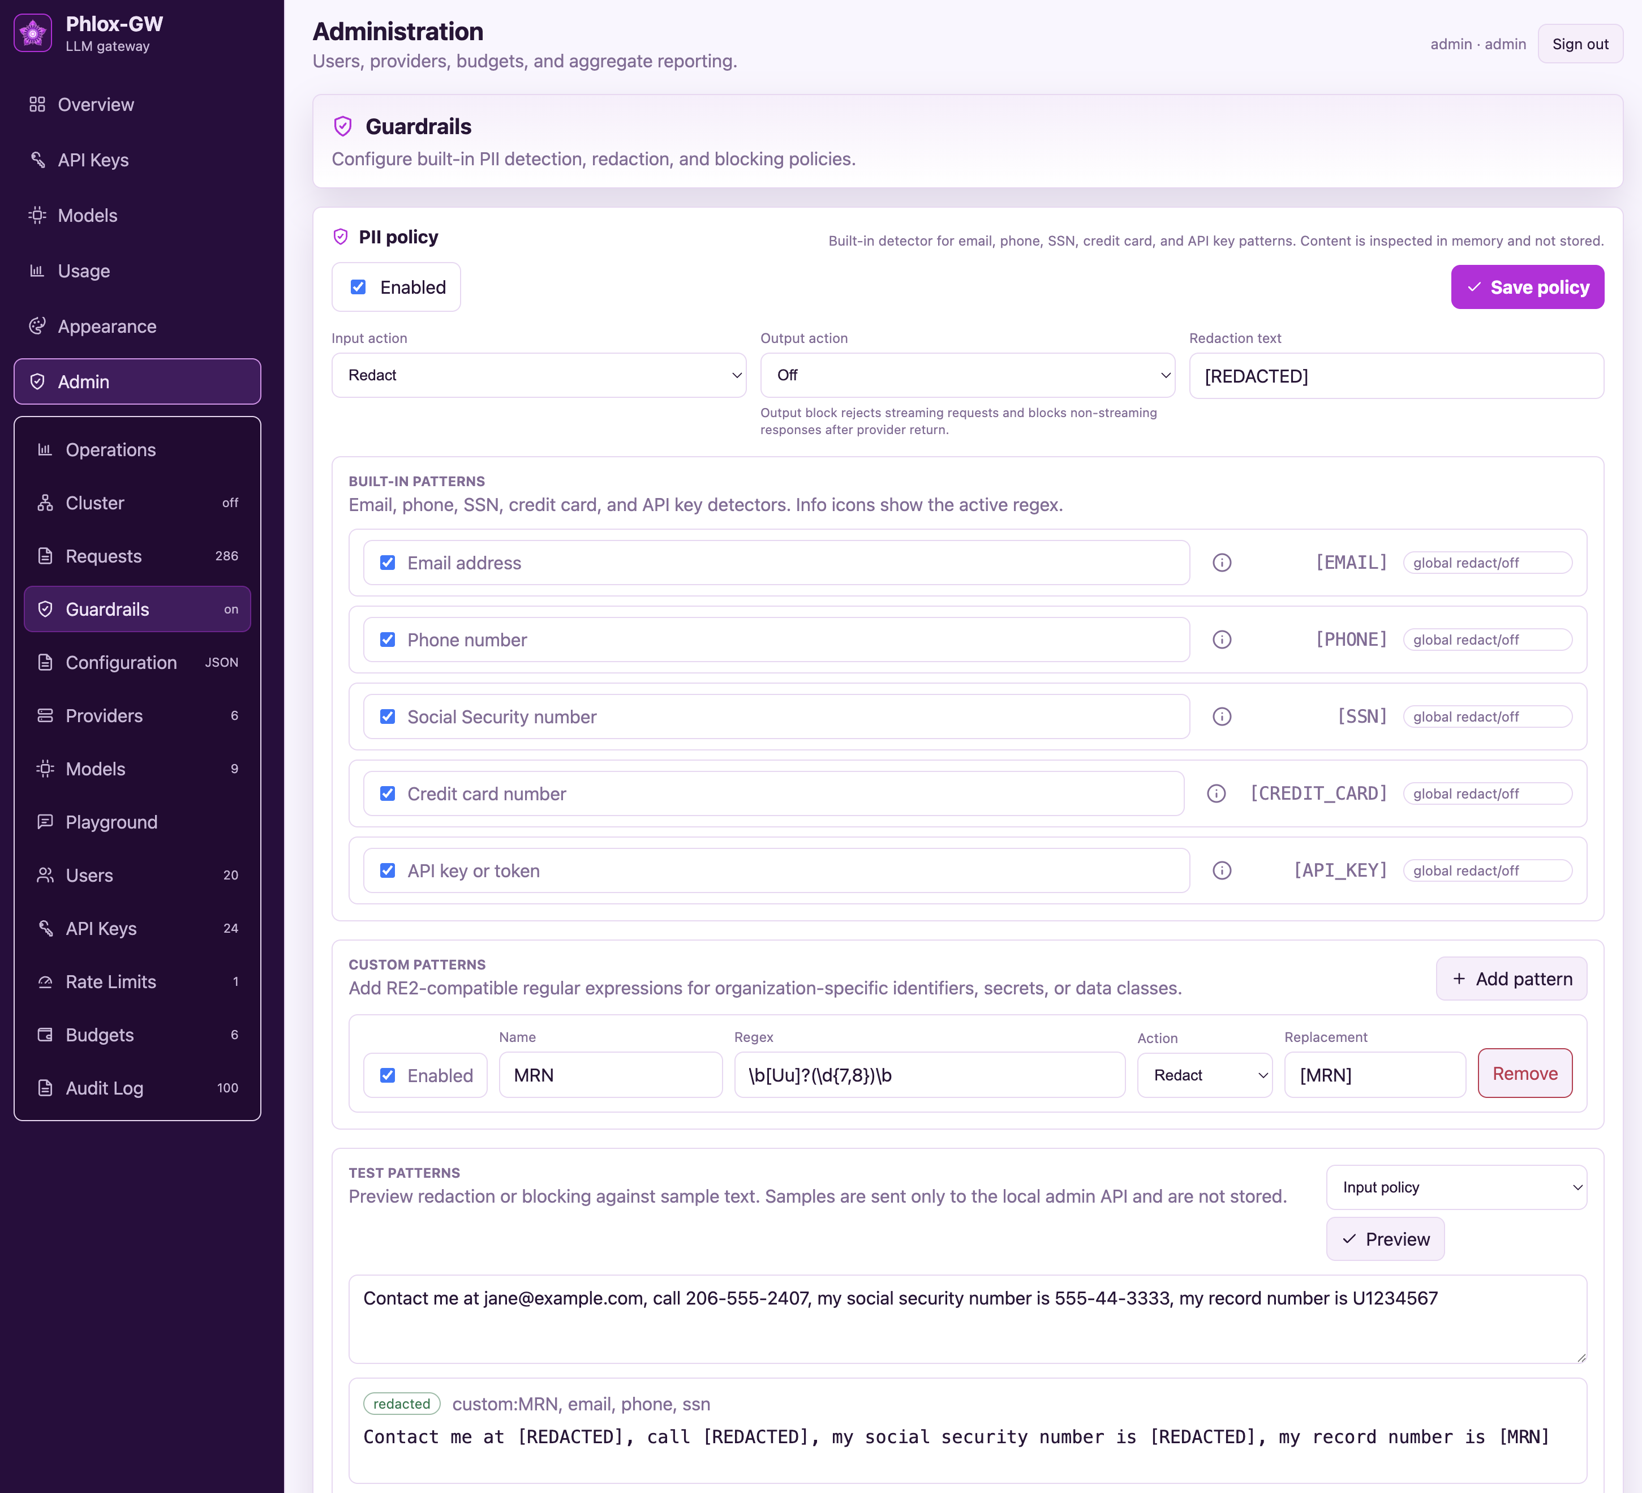Open the MRN Action Redact dropdown
Screen dimensions: 1642x1493
1205,1075
